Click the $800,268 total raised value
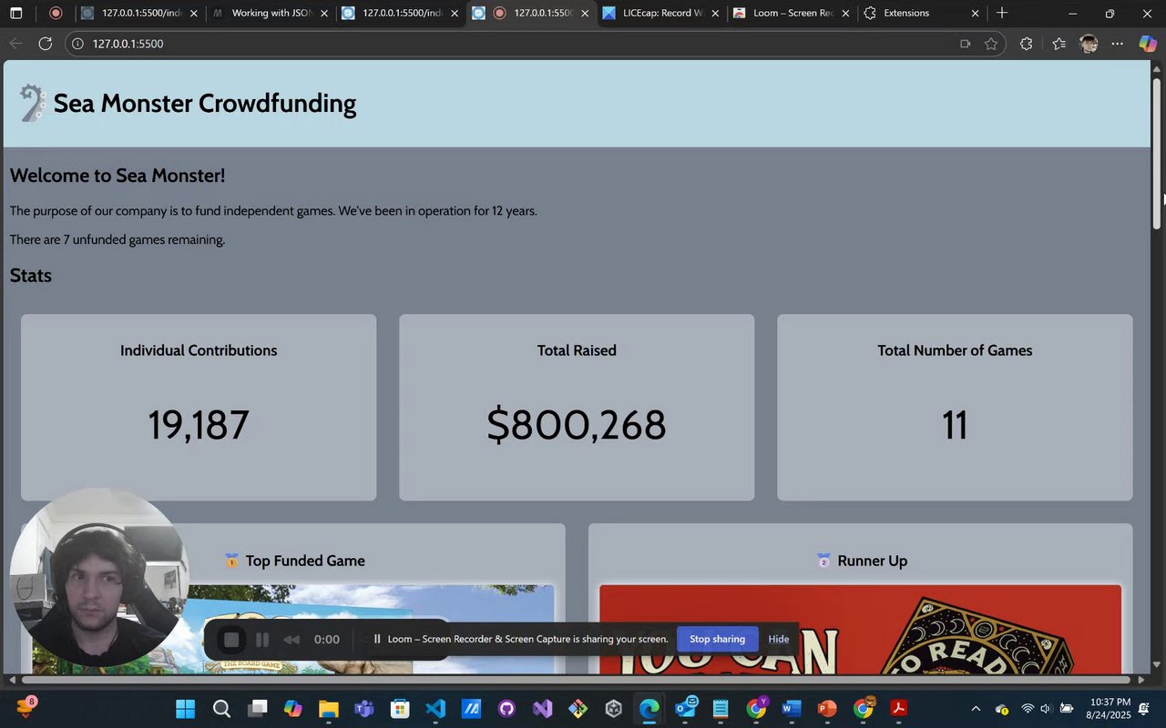Image resolution: width=1166 pixels, height=728 pixels. [x=577, y=425]
